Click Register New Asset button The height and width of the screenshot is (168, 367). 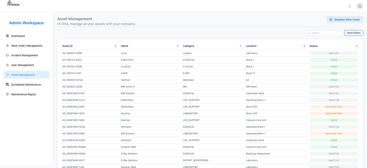tap(345, 19)
